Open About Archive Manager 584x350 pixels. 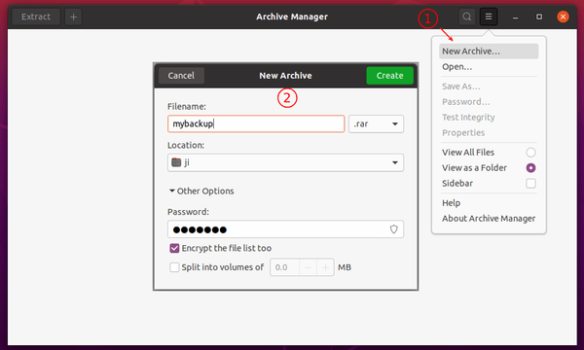[489, 219]
